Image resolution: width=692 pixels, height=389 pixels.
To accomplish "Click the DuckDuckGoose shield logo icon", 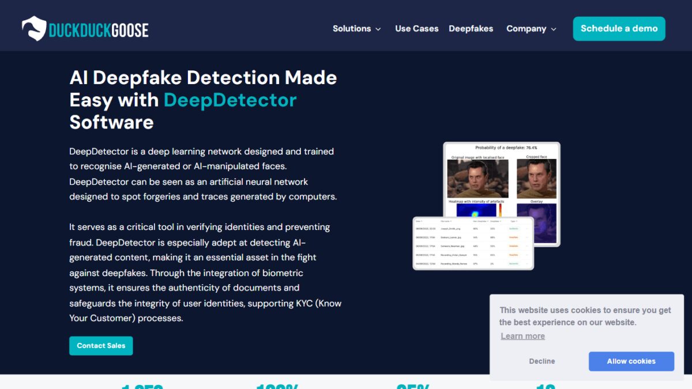I will tap(34, 28).
